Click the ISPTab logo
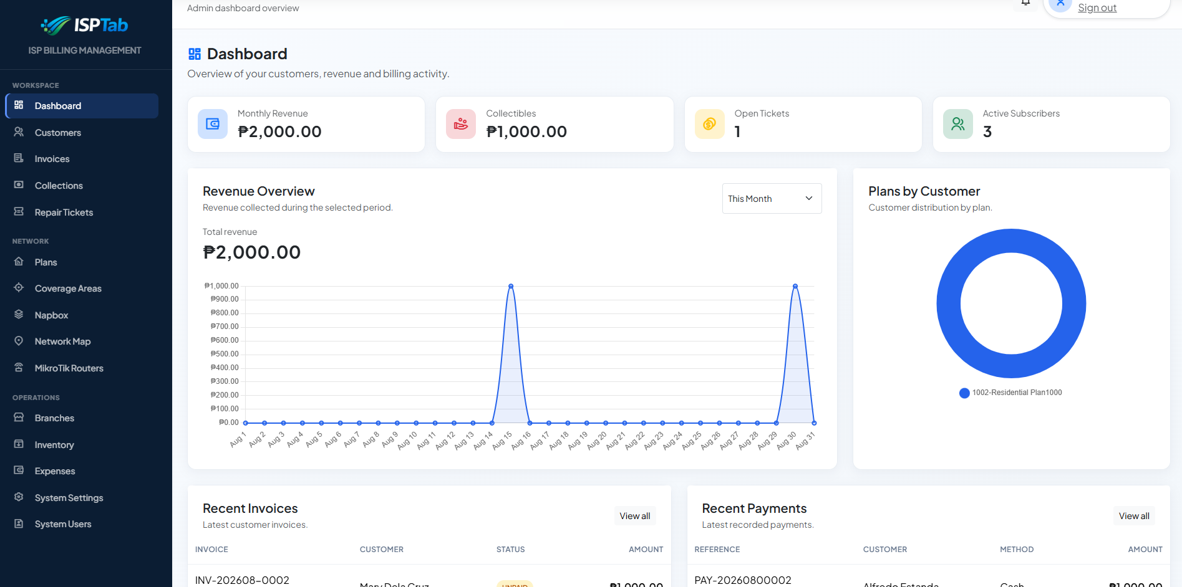 [85, 25]
